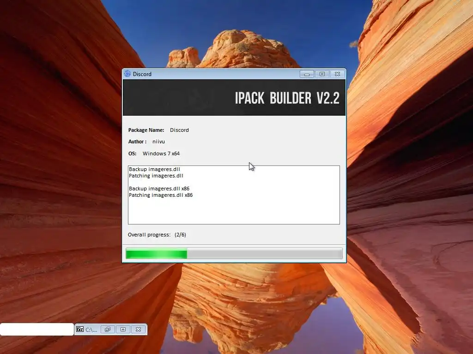
Task: Click the OS value 'Windows 7 x64'
Action: (x=161, y=153)
